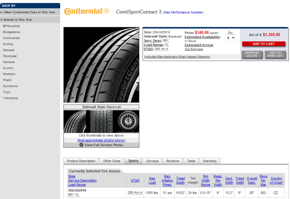The image size is (290, 199).
Task: Click Max. Inflation Press. column header
Action: tap(167, 181)
